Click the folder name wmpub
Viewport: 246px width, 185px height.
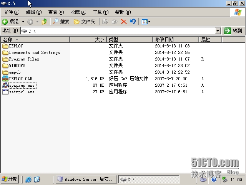[x=15, y=72]
